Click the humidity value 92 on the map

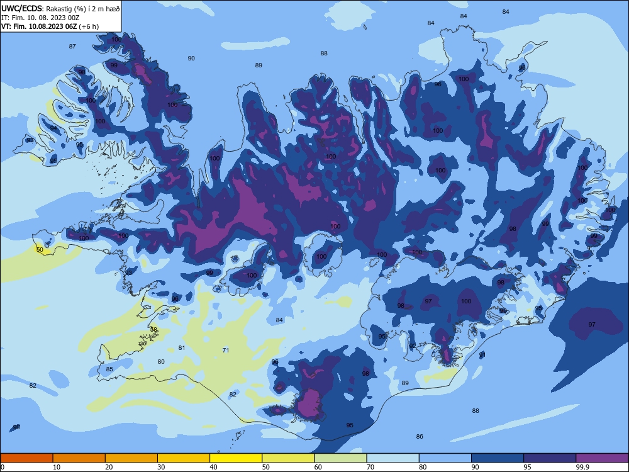click(413, 346)
